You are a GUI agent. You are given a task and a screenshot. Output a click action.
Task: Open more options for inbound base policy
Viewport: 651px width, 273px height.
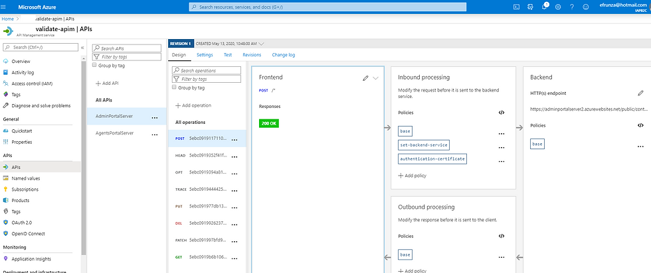click(501, 134)
